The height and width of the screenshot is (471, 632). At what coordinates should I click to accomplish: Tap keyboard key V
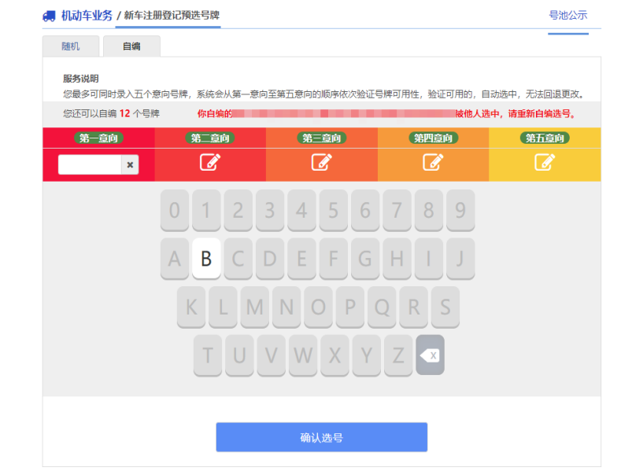pos(272,355)
